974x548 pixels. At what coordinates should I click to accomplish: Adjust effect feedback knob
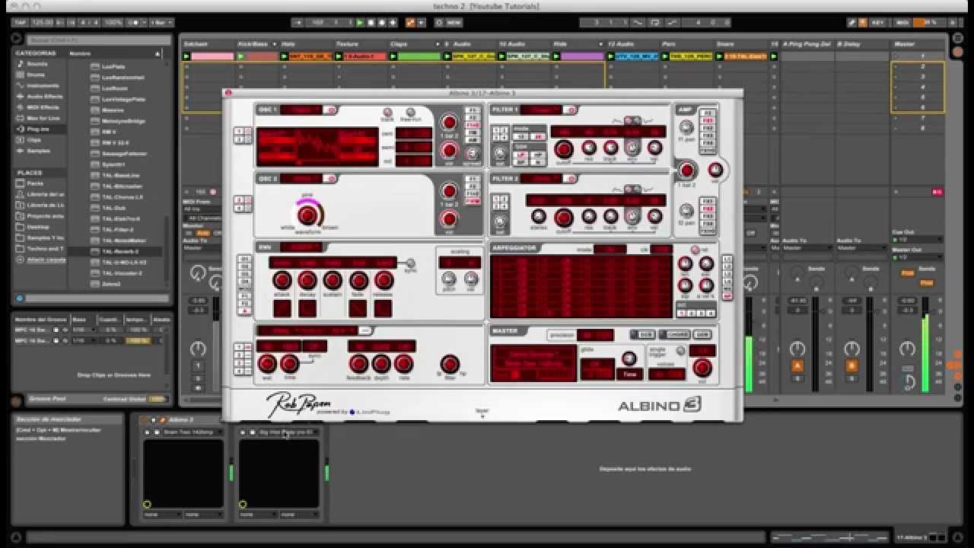(x=358, y=364)
